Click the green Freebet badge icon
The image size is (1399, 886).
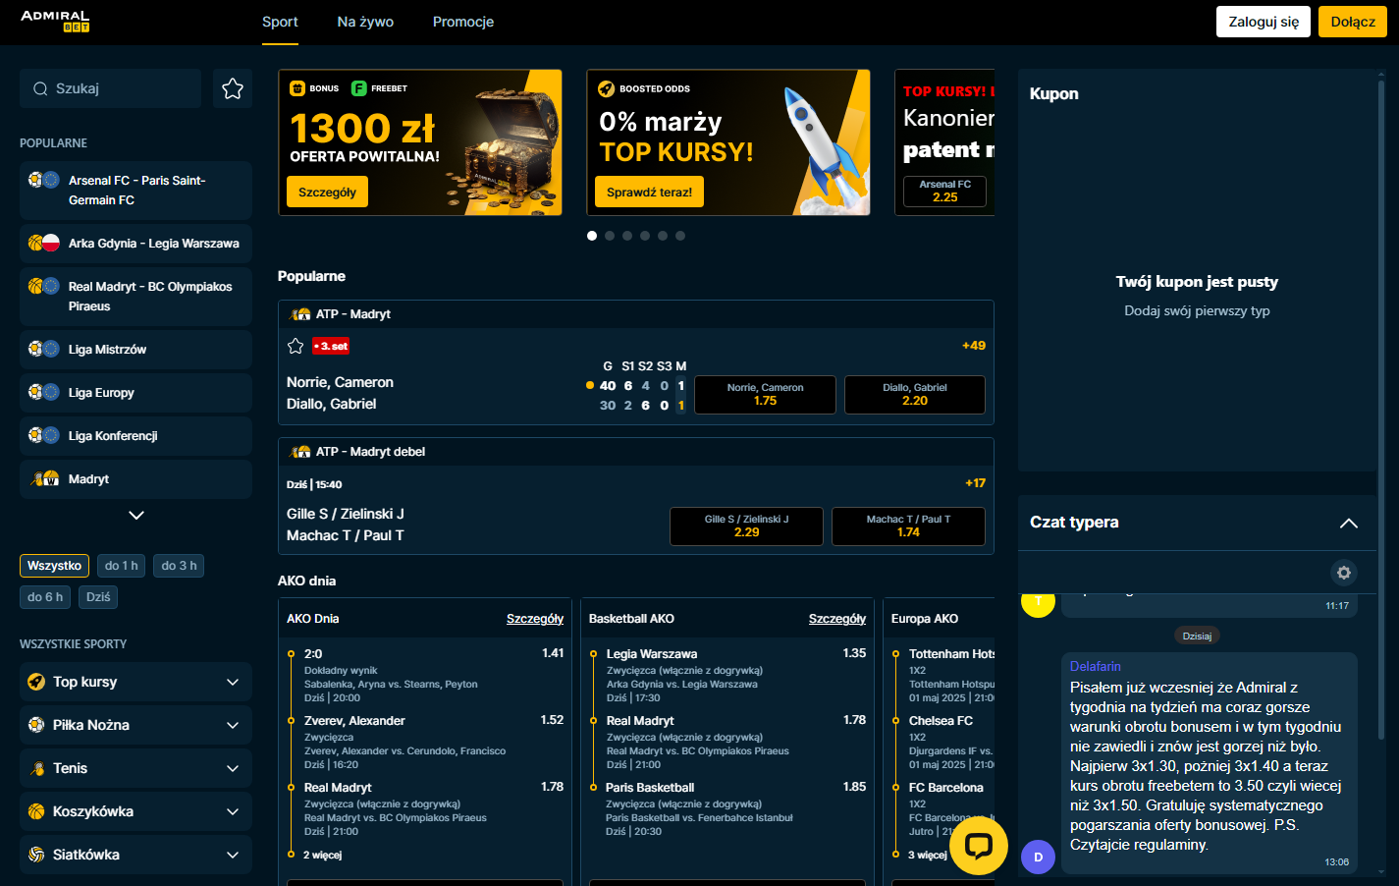[x=359, y=88]
